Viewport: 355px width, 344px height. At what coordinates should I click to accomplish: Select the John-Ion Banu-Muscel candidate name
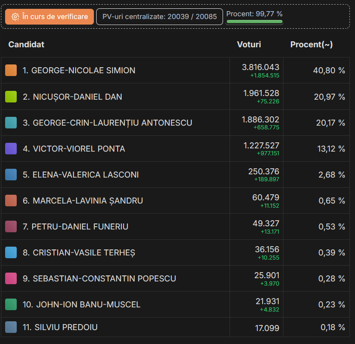[82, 305]
